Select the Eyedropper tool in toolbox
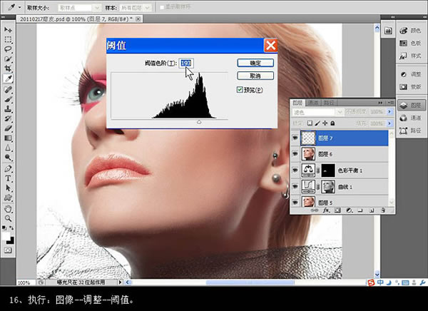The height and width of the screenshot is (311, 428). (x=8, y=78)
